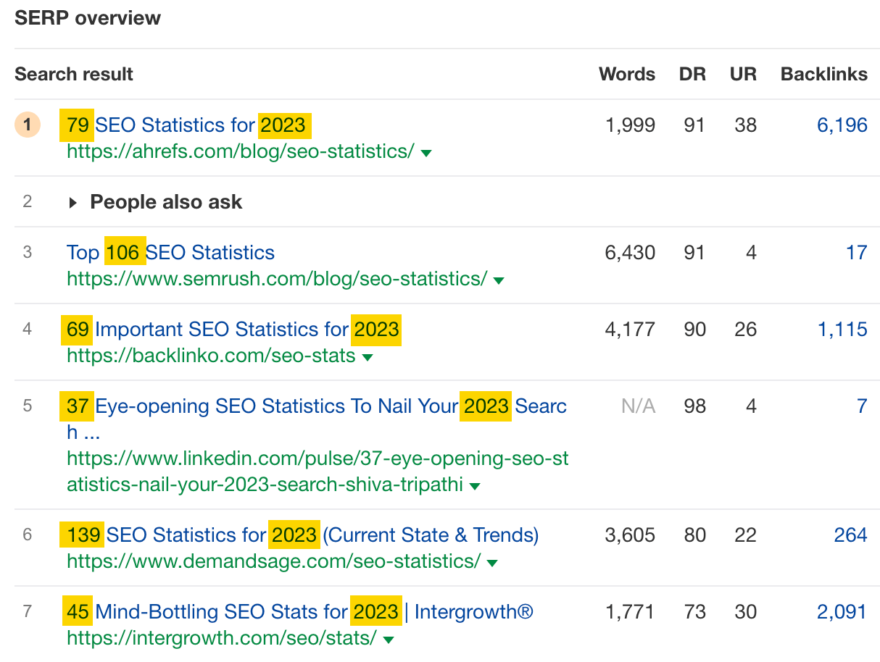Visit the "Top 106 SEO Statistics" link

[x=170, y=252]
